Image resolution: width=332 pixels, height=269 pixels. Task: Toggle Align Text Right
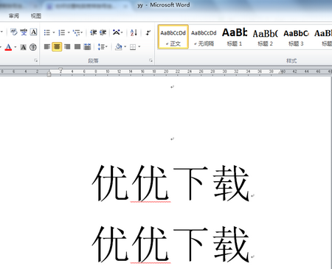(67, 46)
